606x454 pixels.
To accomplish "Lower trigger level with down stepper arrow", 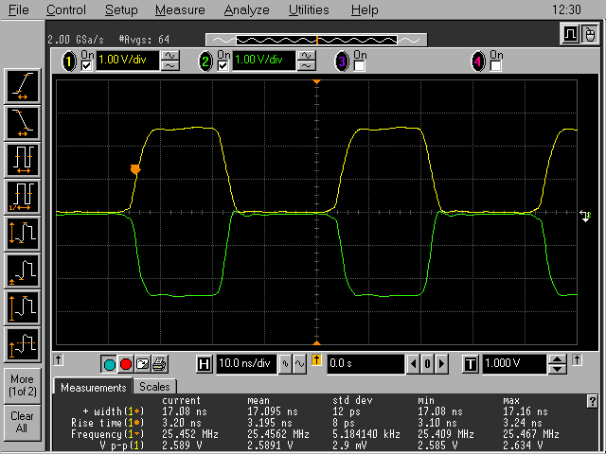I will click(557, 369).
